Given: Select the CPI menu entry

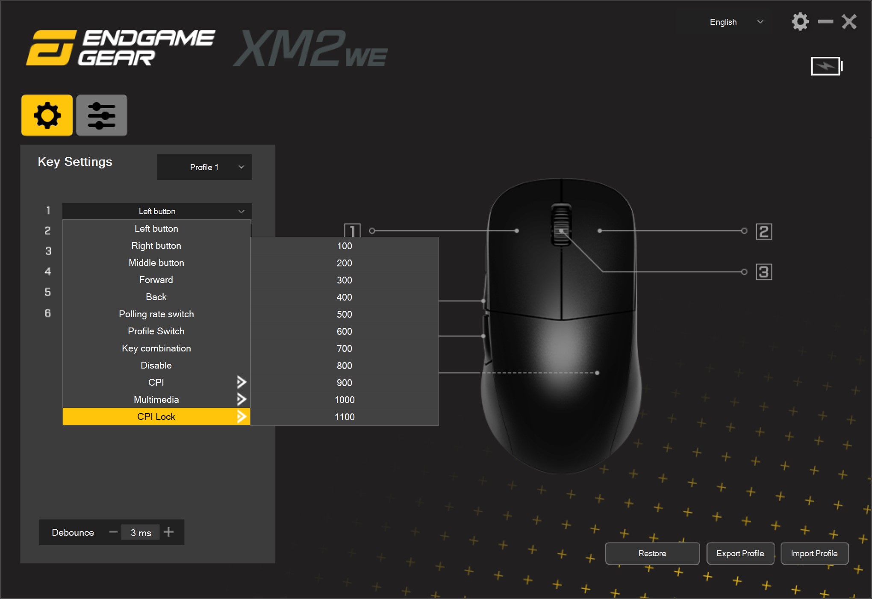Looking at the screenshot, I should click(156, 383).
